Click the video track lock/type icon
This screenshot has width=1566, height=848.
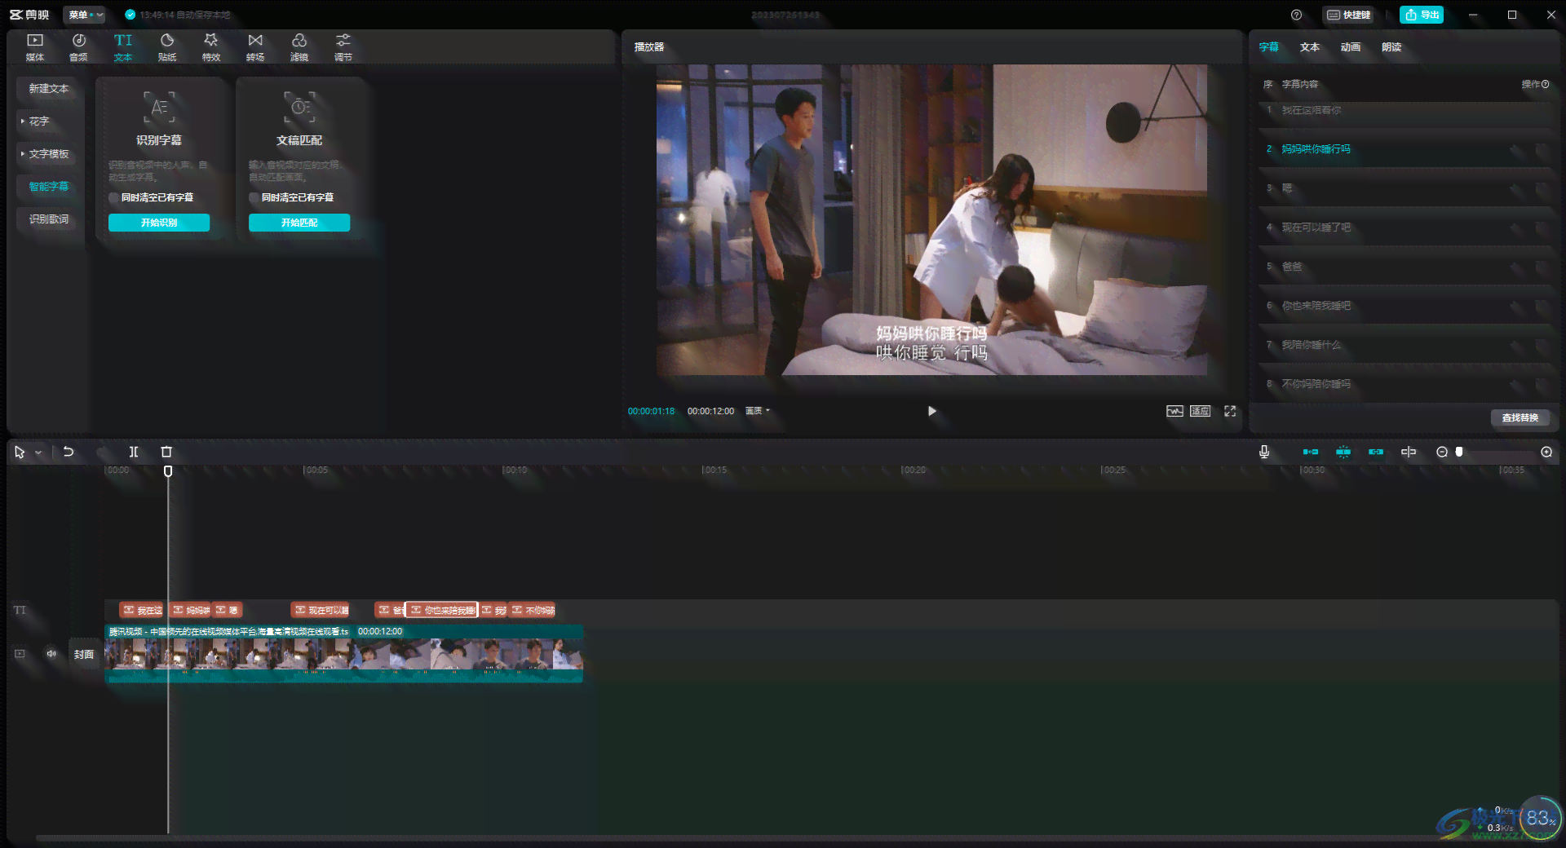point(20,654)
